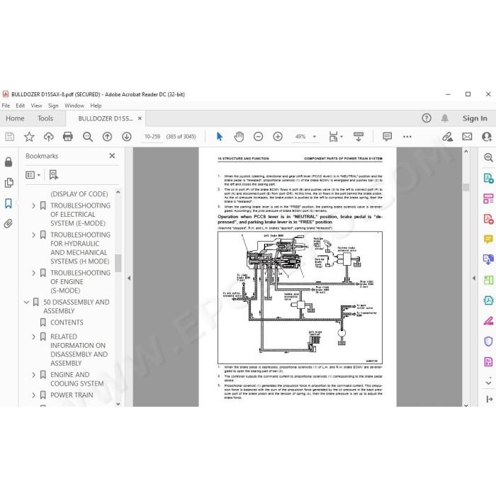Open the Protect shield tool
Screen dimensions: 496x496
point(488,342)
